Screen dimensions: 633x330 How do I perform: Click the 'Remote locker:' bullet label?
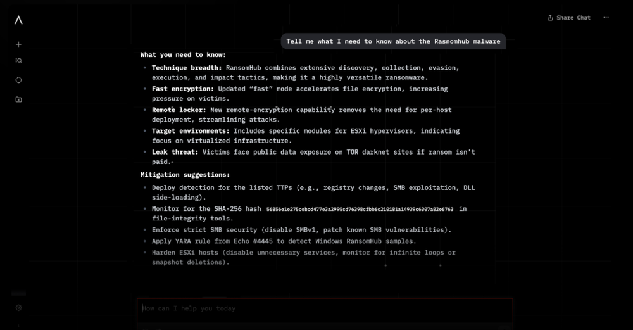pos(179,110)
